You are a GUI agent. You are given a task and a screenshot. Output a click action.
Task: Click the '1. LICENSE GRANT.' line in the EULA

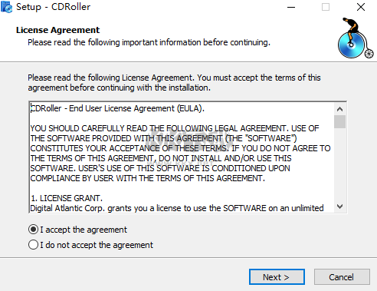click(x=67, y=198)
